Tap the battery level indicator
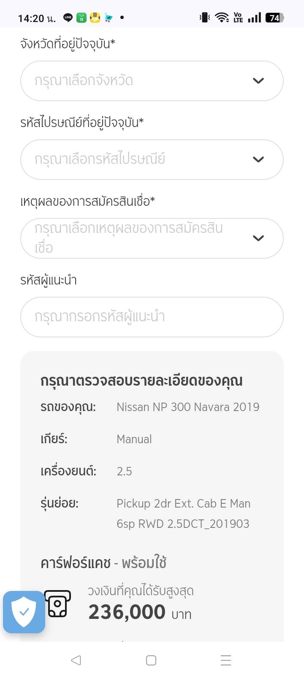Screen dimensions: 304x679 (x=274, y=18)
